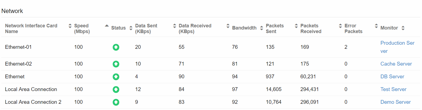Open the Production Server monitor link

coord(397,43)
